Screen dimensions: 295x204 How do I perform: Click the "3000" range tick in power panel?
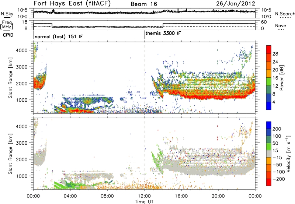[x=22, y=67]
